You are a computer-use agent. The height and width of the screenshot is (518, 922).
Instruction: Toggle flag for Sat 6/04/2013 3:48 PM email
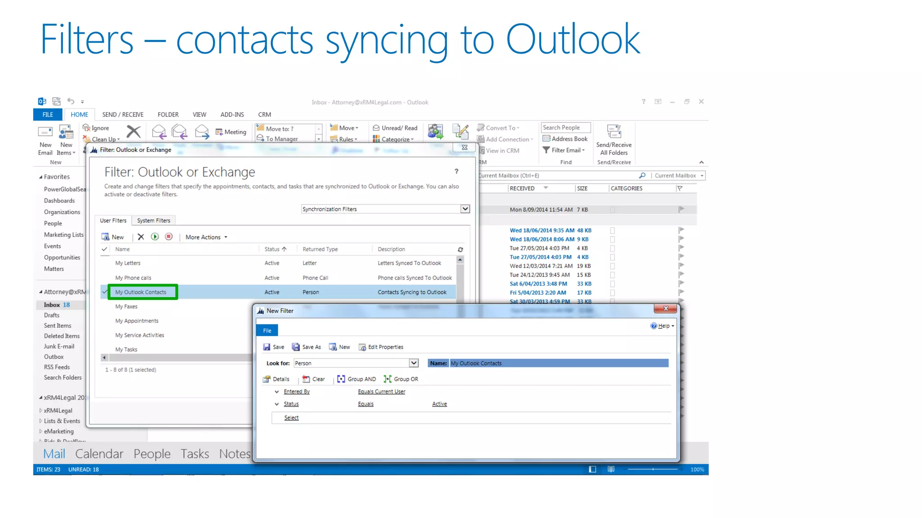(x=681, y=284)
